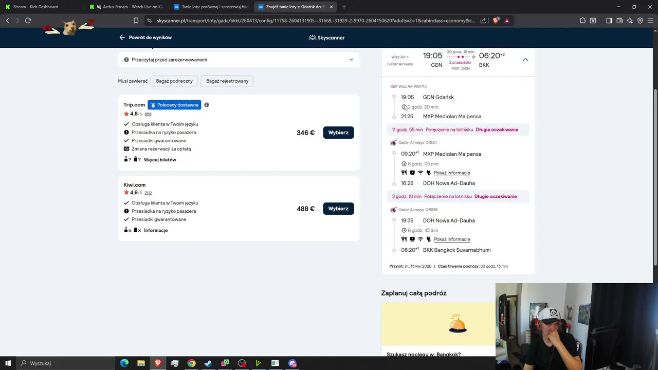The width and height of the screenshot is (658, 370).
Task: Click Długie oczekiwanie on 3 godz. layover
Action: click(496, 196)
